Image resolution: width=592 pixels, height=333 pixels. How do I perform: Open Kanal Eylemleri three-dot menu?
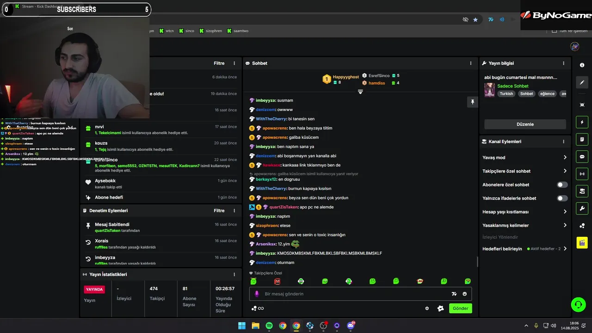563,142
